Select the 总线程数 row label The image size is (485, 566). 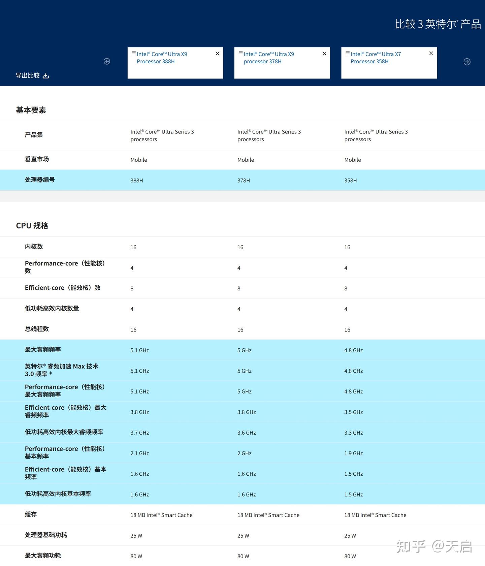(37, 329)
